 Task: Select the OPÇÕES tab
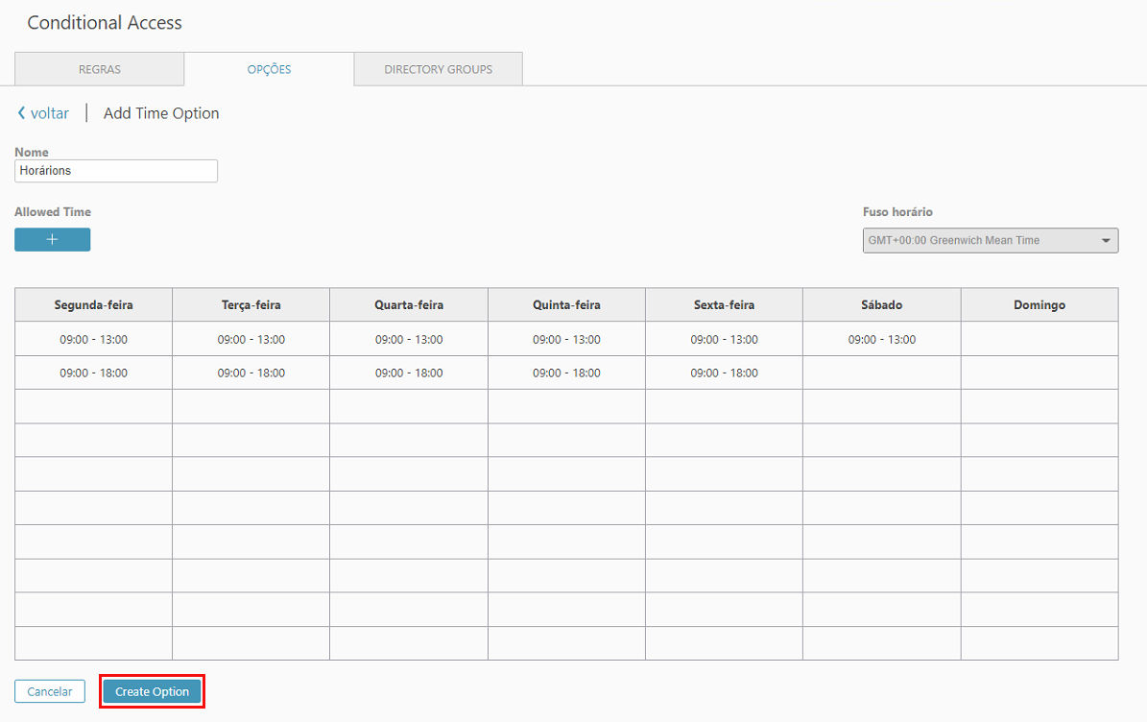click(x=269, y=69)
